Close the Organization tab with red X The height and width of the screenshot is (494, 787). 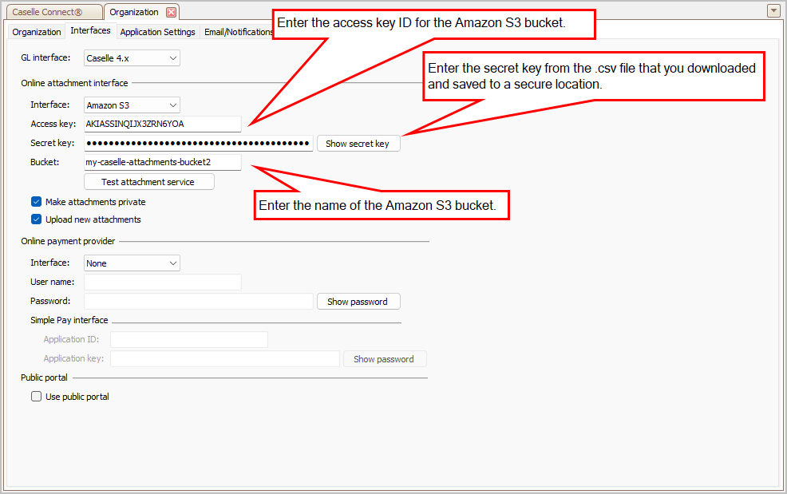pos(171,12)
